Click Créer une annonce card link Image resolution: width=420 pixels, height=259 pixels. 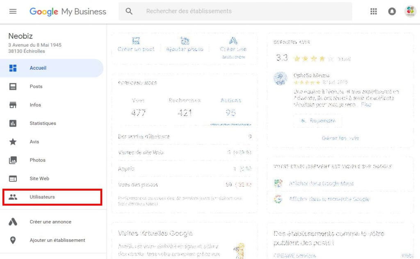(x=233, y=53)
